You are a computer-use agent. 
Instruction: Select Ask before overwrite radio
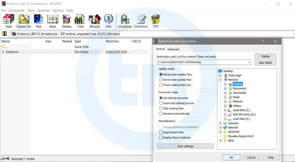point(161,98)
